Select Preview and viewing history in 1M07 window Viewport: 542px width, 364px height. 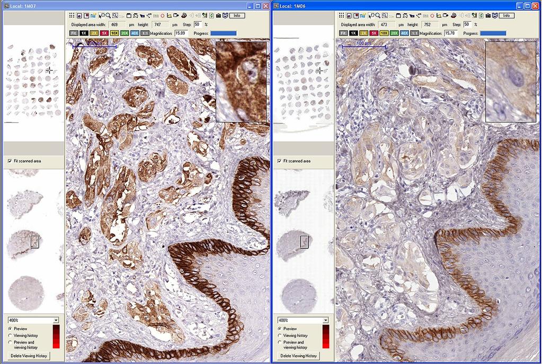tap(10, 342)
